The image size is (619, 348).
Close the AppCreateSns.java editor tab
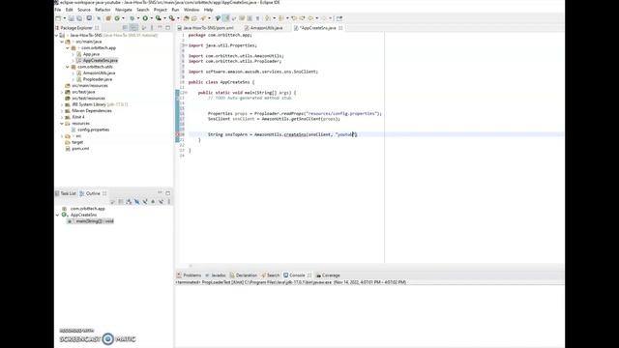click(x=340, y=28)
